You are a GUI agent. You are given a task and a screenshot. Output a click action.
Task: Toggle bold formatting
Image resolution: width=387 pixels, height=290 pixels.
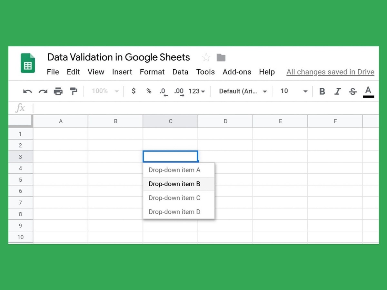pyautogui.click(x=322, y=91)
